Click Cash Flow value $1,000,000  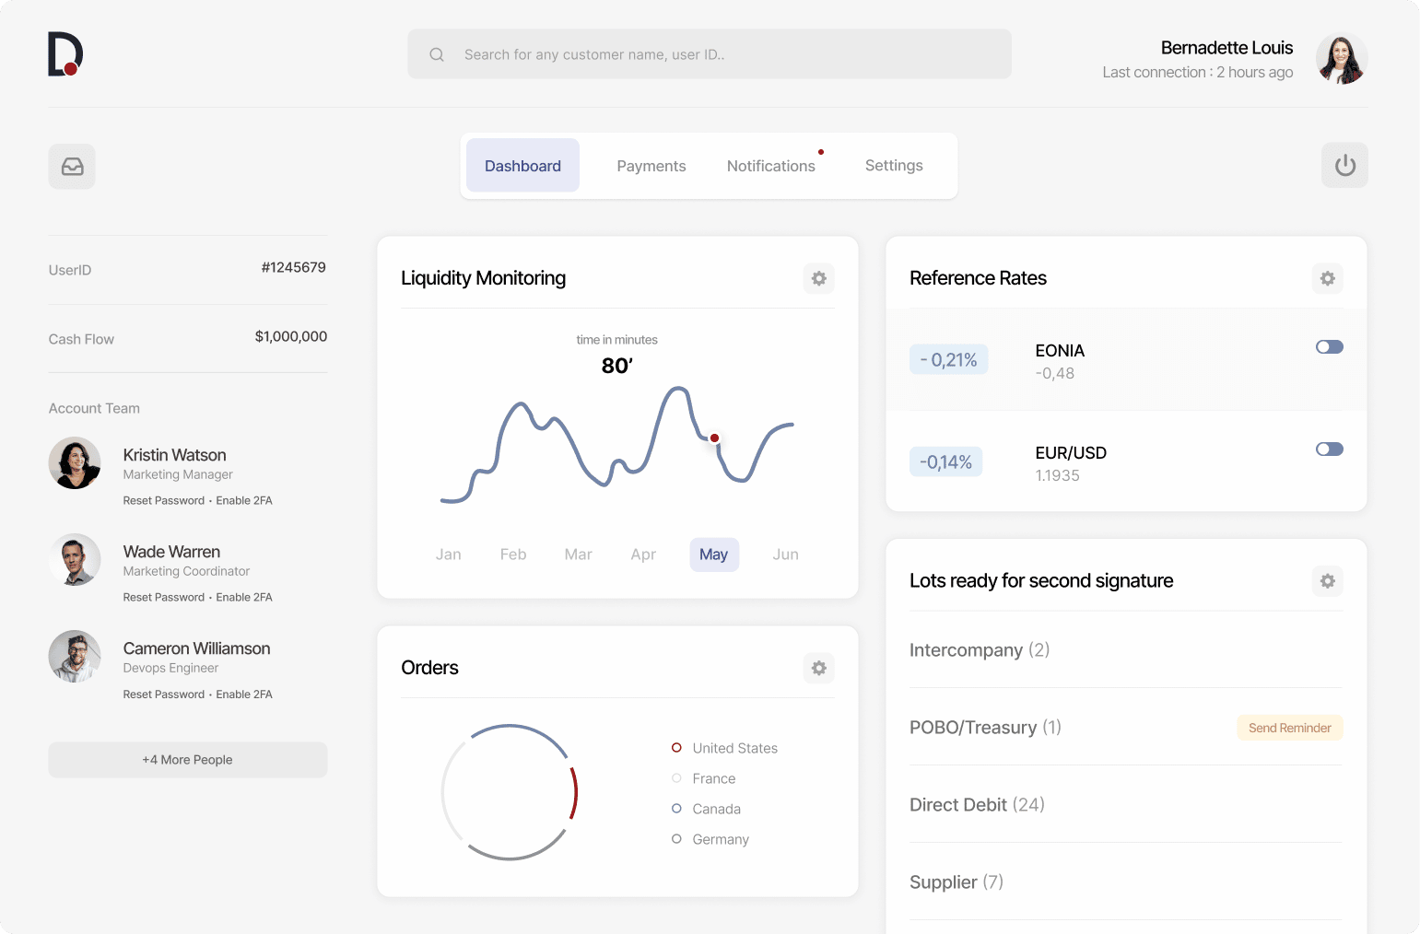coord(291,336)
